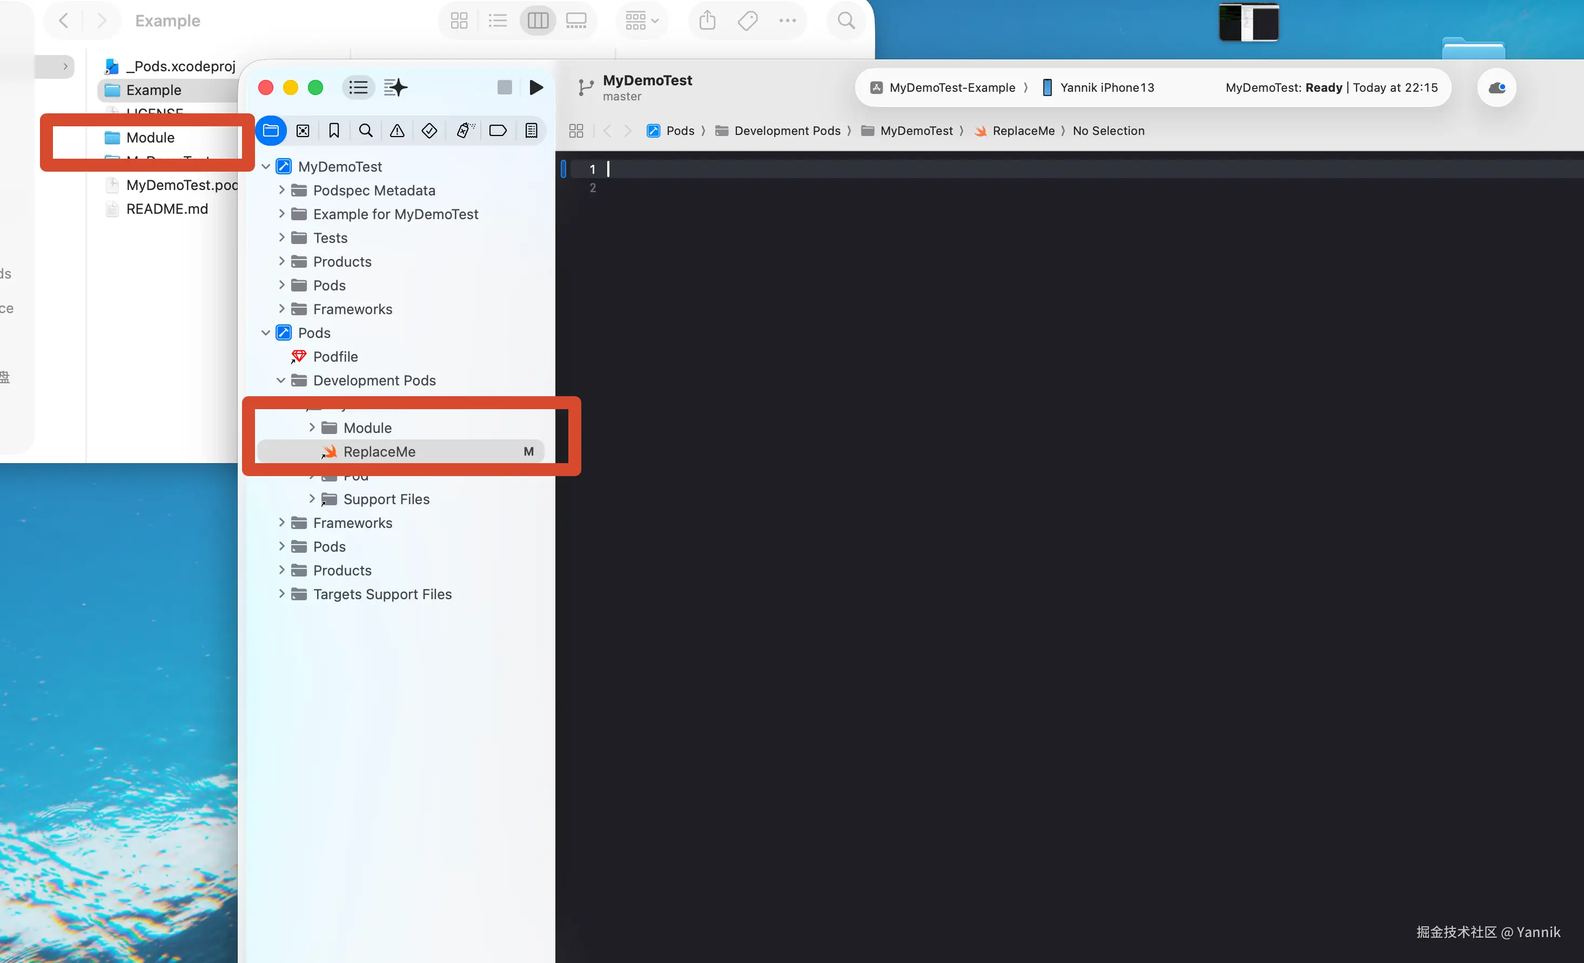
Task: Open the Test navigator
Action: 429,131
